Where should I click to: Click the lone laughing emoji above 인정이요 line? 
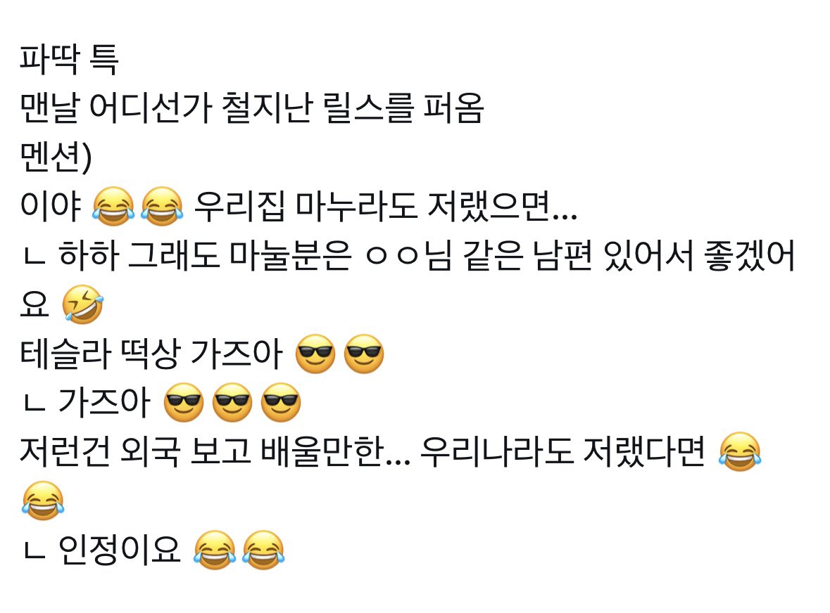click(x=43, y=501)
